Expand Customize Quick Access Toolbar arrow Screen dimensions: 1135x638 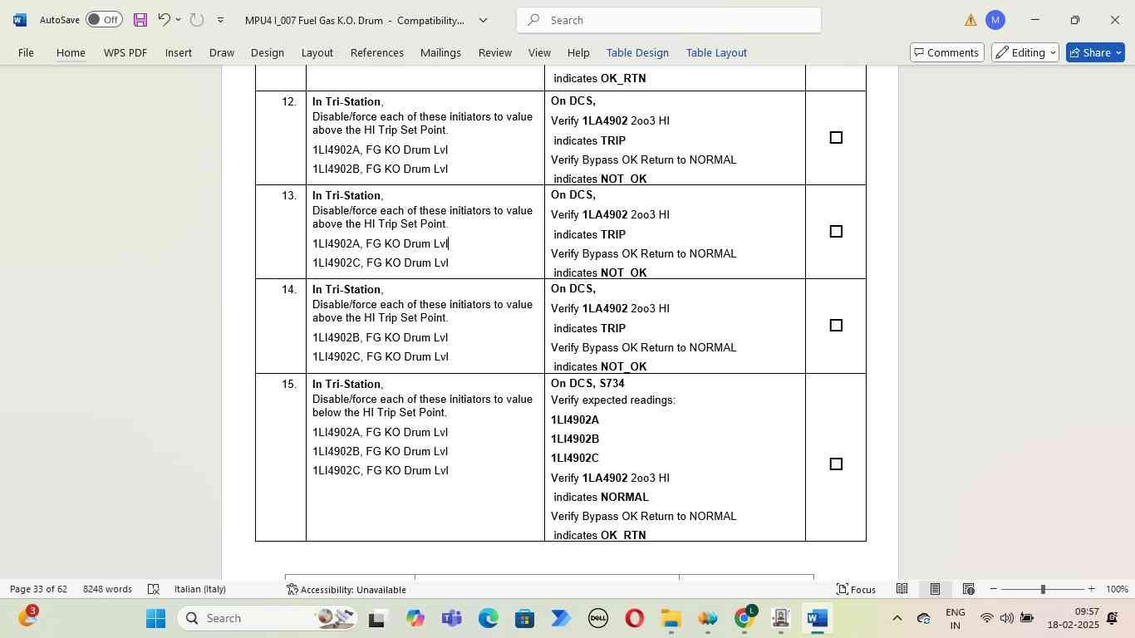point(220,20)
